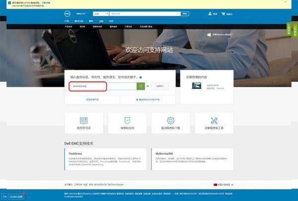Open the recently viewed Dell G3 3579 link
Viewport: 298px width, 201px height.
click(213, 85)
